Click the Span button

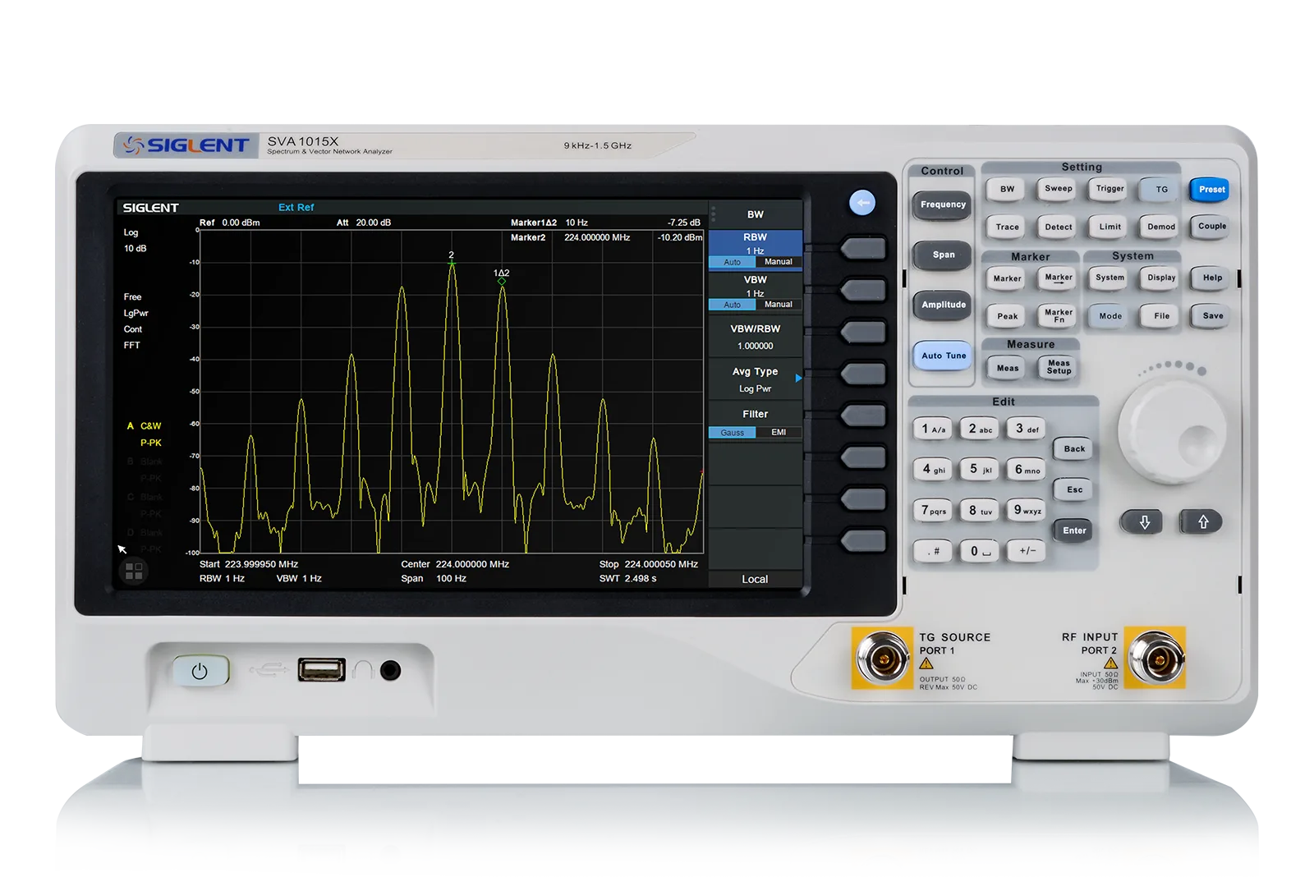pyautogui.click(x=943, y=255)
